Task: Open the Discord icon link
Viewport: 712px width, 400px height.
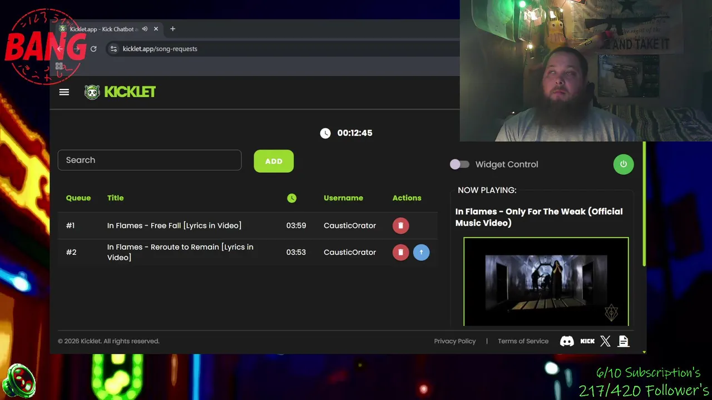Action: (567, 341)
